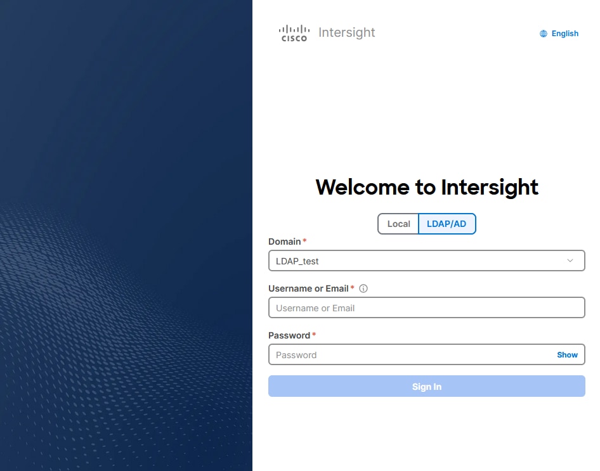This screenshot has height=471, width=600.
Task: Click the globe language icon
Action: point(544,34)
